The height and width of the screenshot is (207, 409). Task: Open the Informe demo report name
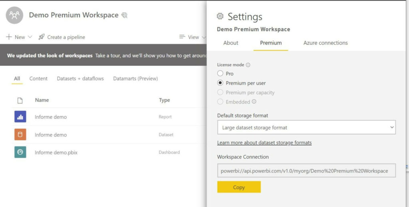tap(51, 117)
